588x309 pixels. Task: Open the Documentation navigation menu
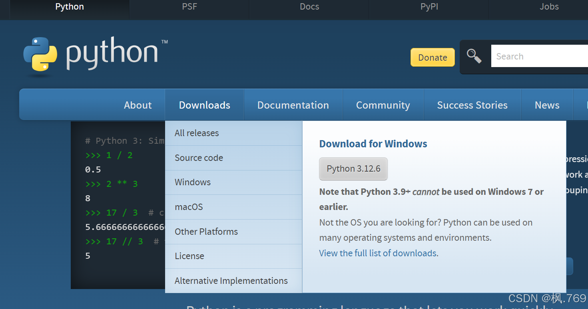[293, 105]
